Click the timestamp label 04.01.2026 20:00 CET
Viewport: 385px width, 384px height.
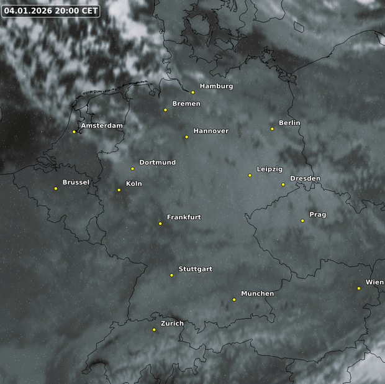[x=51, y=11]
